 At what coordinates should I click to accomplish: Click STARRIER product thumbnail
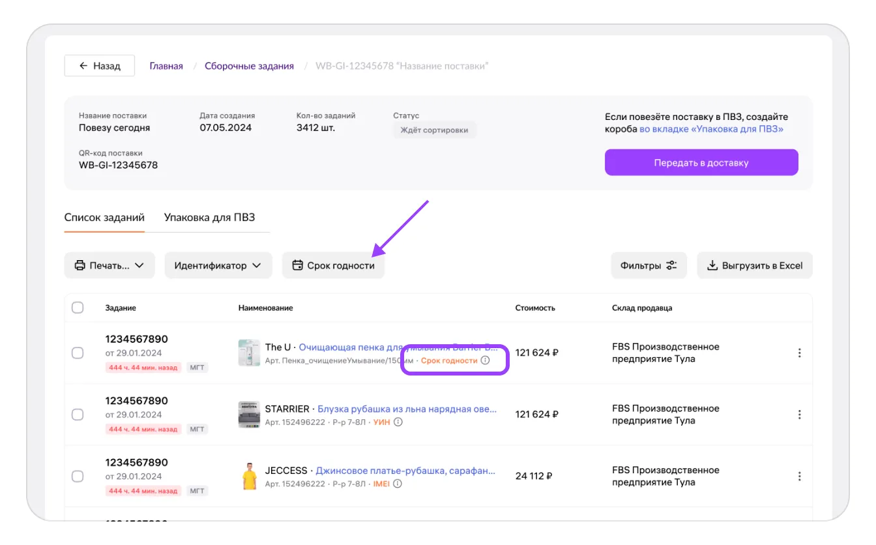tap(249, 415)
